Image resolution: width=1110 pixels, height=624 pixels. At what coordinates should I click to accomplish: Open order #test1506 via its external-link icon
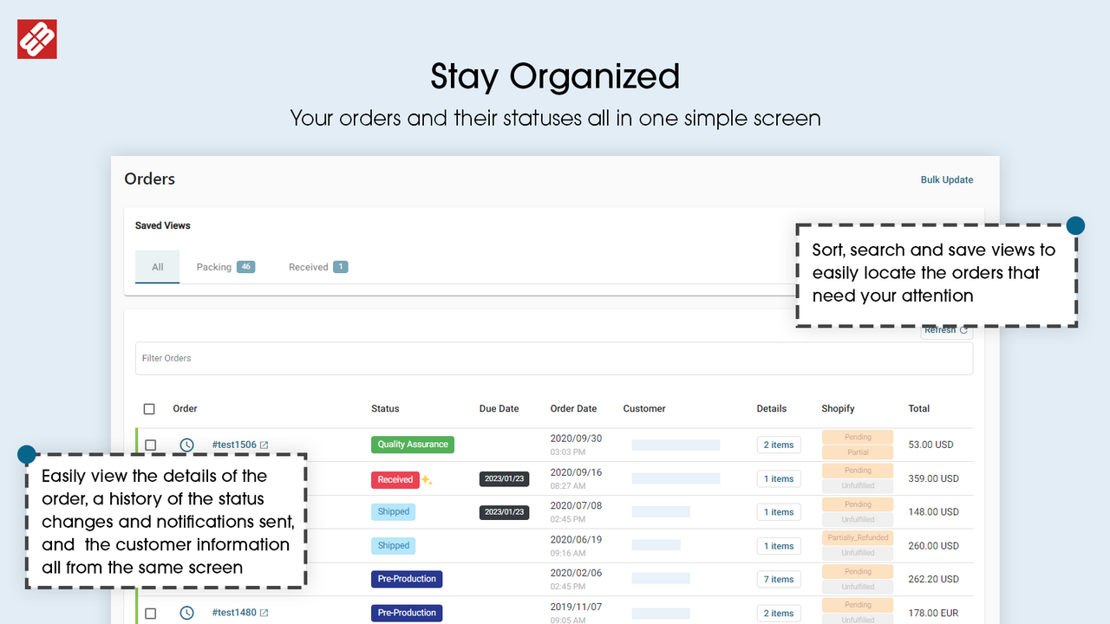[x=263, y=444]
